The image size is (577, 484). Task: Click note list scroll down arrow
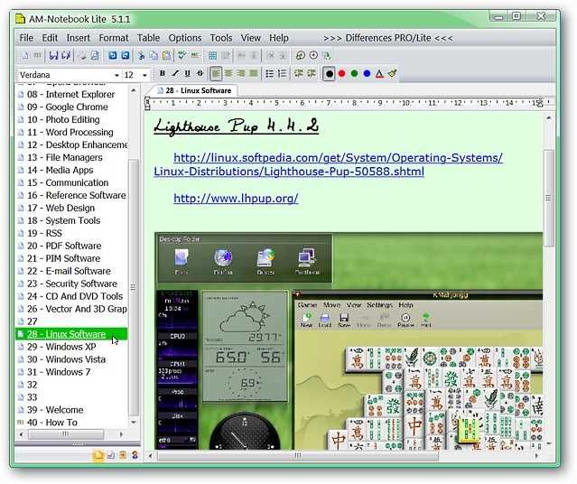point(134,423)
